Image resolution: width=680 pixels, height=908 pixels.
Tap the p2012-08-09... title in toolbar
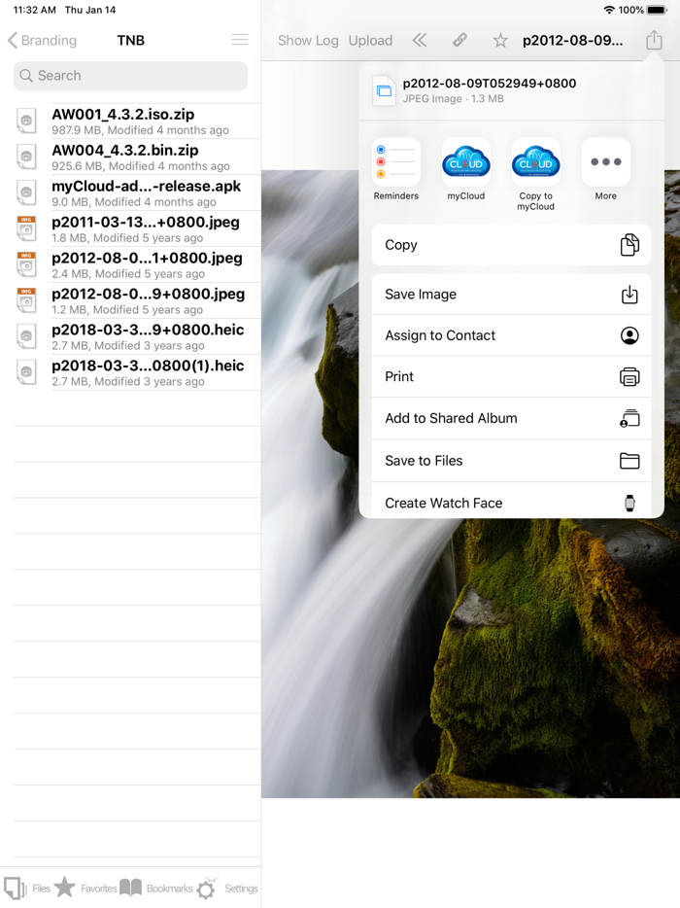572,41
